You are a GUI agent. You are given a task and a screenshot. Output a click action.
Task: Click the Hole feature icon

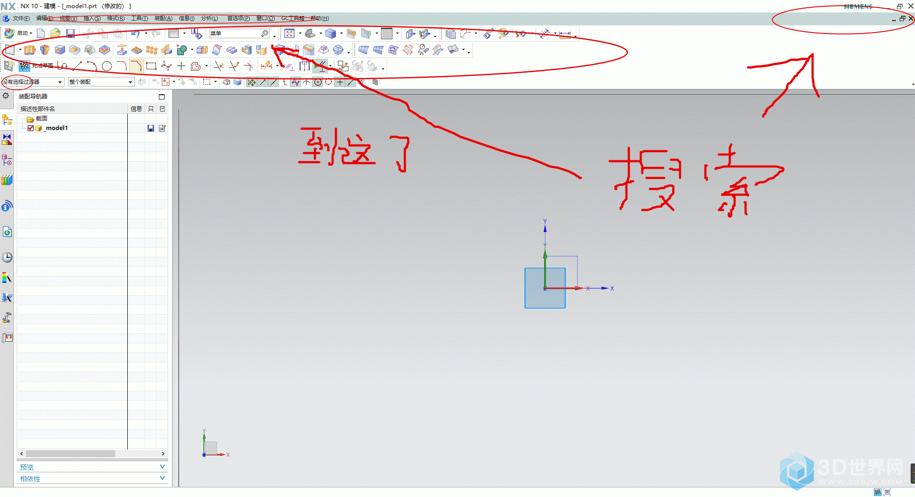click(x=59, y=50)
